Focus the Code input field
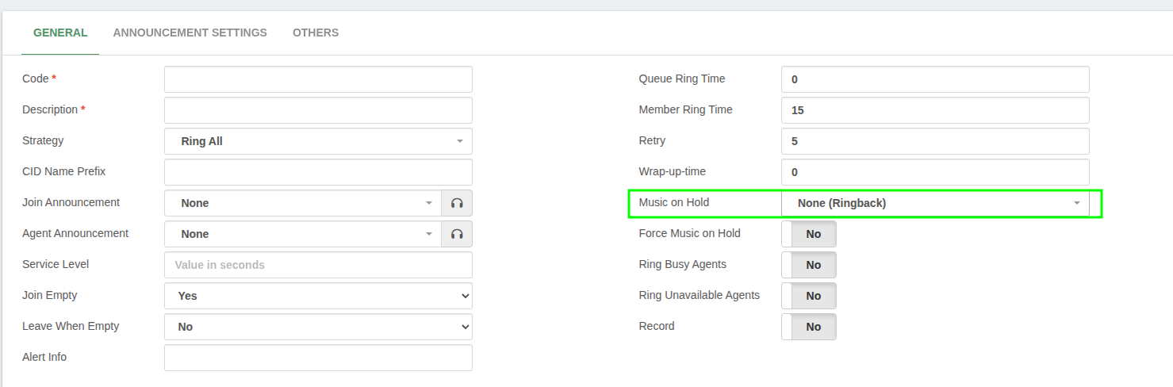 tap(318, 79)
